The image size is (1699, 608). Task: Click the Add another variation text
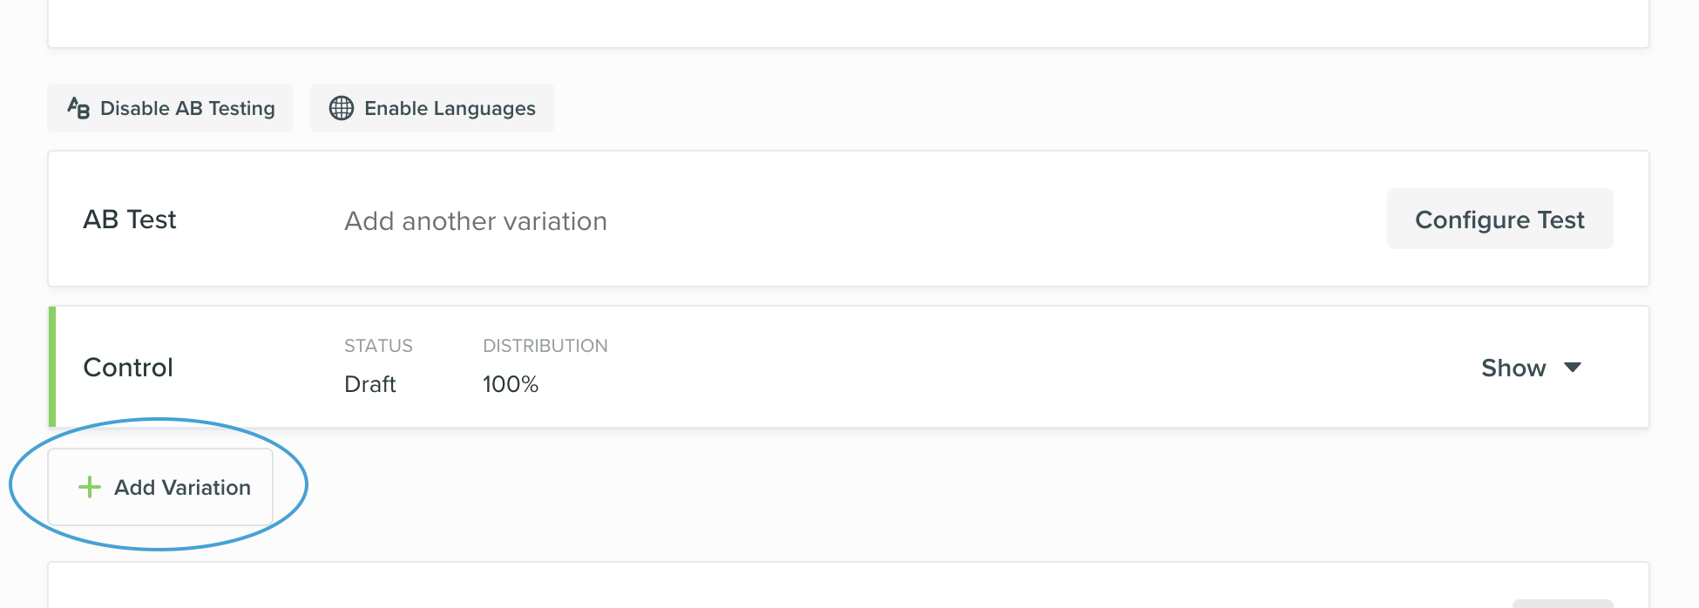coord(475,220)
